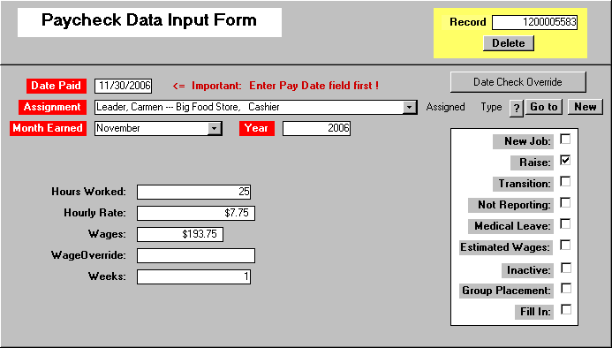The height and width of the screenshot is (348, 612).
Task: Open the Date Check Override button
Action: (518, 82)
